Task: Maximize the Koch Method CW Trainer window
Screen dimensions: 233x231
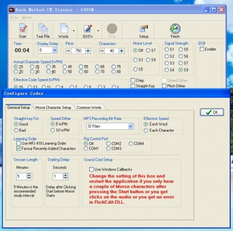Action: [x=214, y=10]
